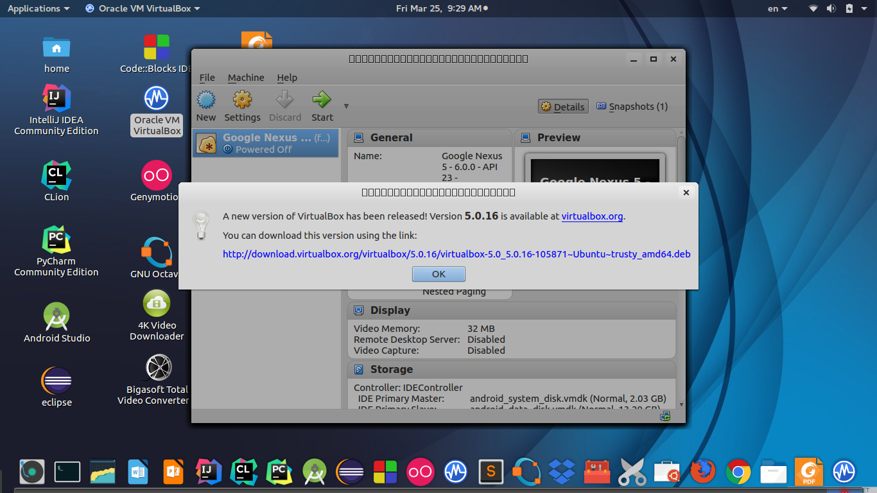Screen dimensions: 877x493
Task: Open the Machine menu in VirtualBox Manager
Action: coord(246,78)
